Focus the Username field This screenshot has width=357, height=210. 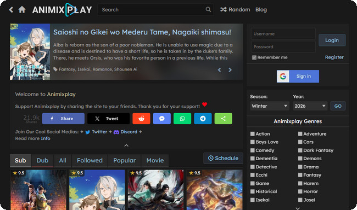(x=283, y=34)
